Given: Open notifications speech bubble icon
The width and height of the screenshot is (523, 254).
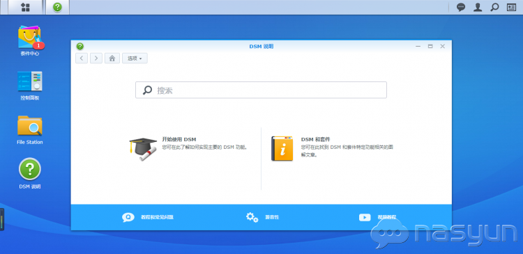Looking at the screenshot, I should 461,8.
